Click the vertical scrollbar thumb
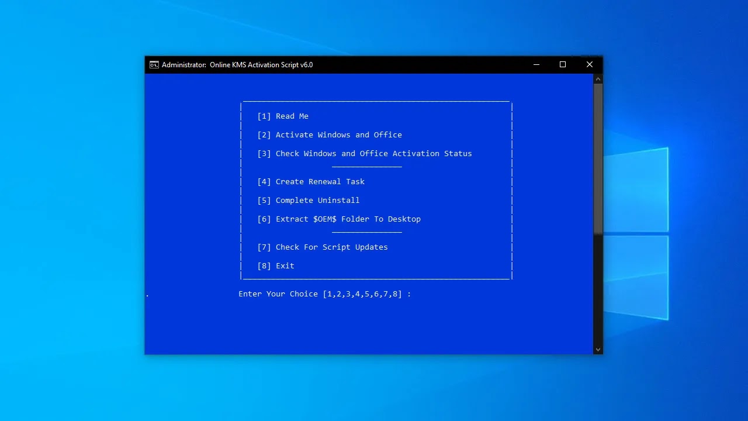 [598, 159]
